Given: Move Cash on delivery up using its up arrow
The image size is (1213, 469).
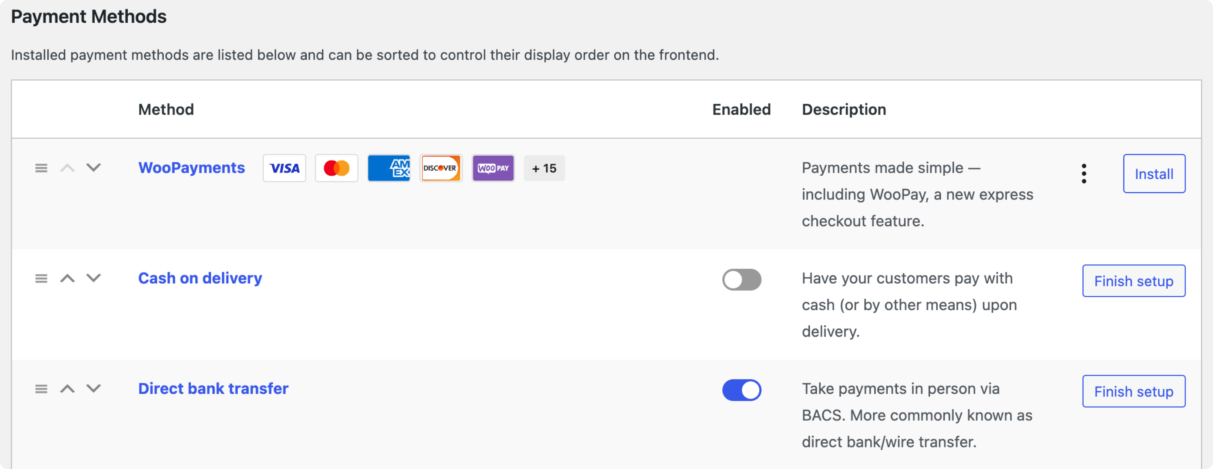Looking at the screenshot, I should pos(68,278).
